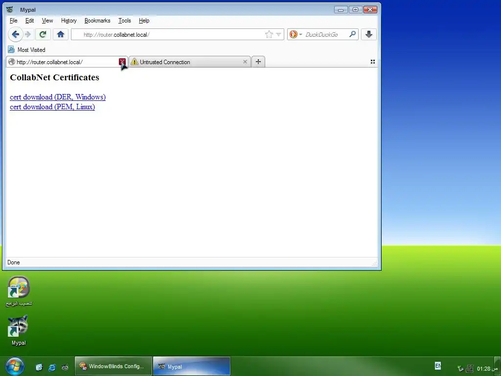The image size is (501, 376).
Task: Minimize the Mypal window
Action: tap(341, 10)
